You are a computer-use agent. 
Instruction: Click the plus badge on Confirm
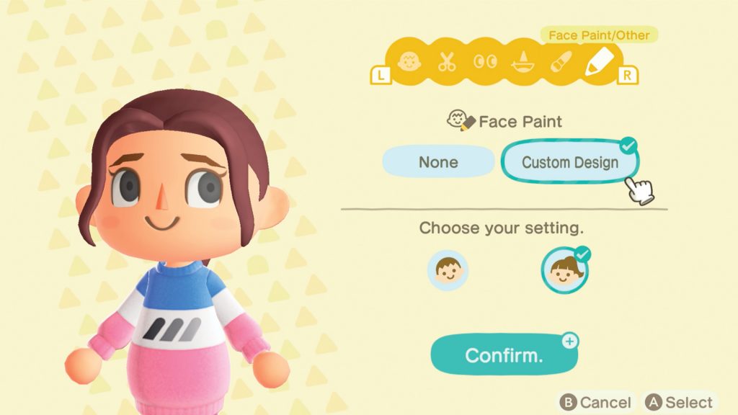pyautogui.click(x=570, y=341)
